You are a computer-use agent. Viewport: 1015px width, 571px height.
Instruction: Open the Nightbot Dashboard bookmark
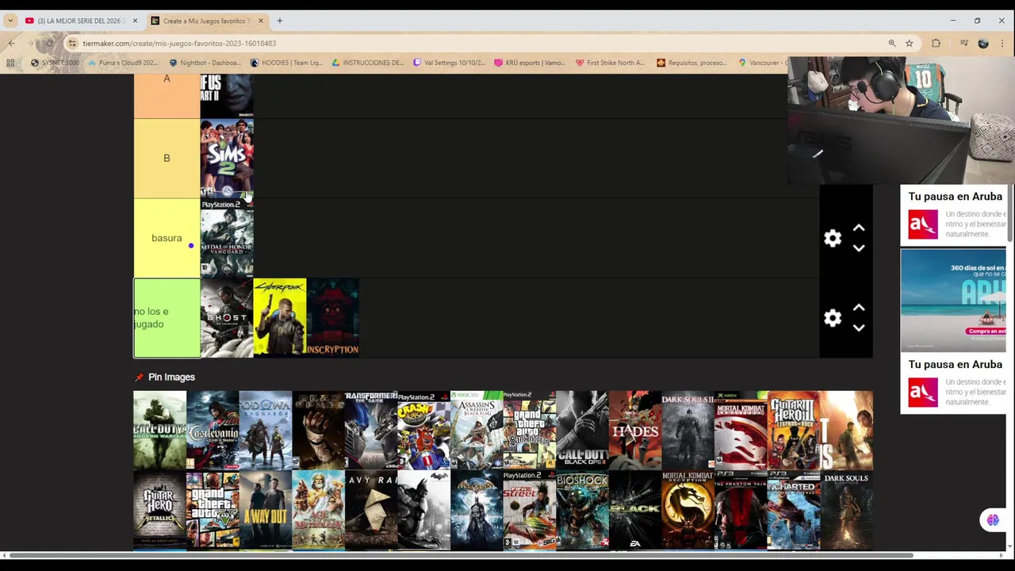[x=205, y=63]
